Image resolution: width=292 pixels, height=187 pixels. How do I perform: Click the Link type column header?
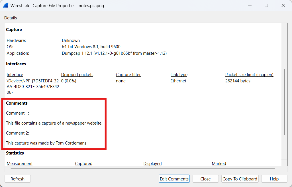[x=179, y=75]
